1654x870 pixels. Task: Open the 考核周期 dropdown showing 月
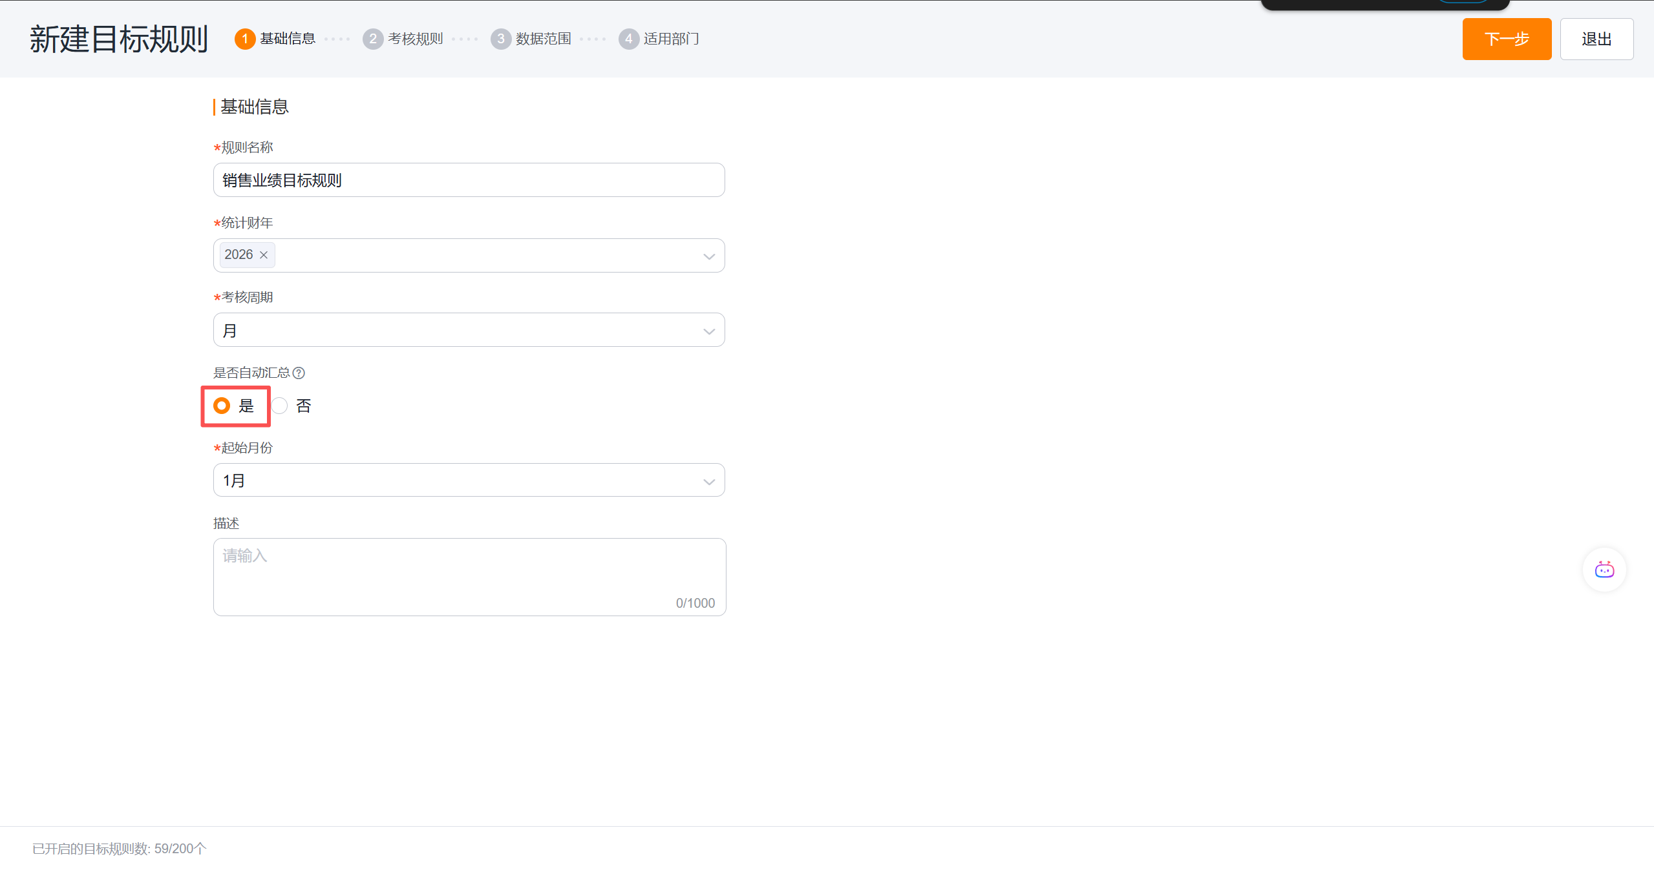tap(469, 330)
